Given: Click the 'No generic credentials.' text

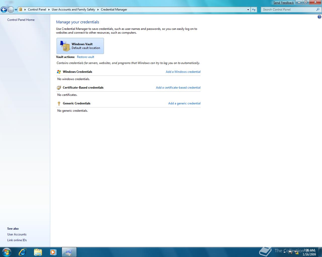Looking at the screenshot, I should 72,111.
